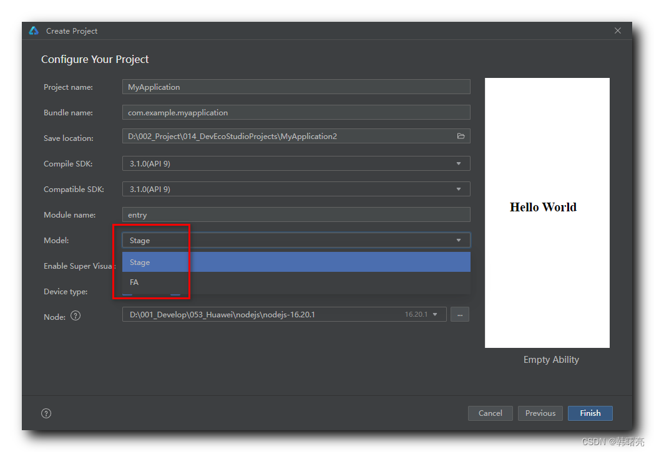Open the Node path browse button

pos(460,314)
